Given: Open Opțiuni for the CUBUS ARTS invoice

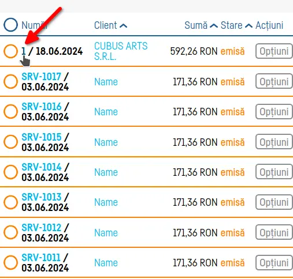Looking at the screenshot, I should click(274, 51).
